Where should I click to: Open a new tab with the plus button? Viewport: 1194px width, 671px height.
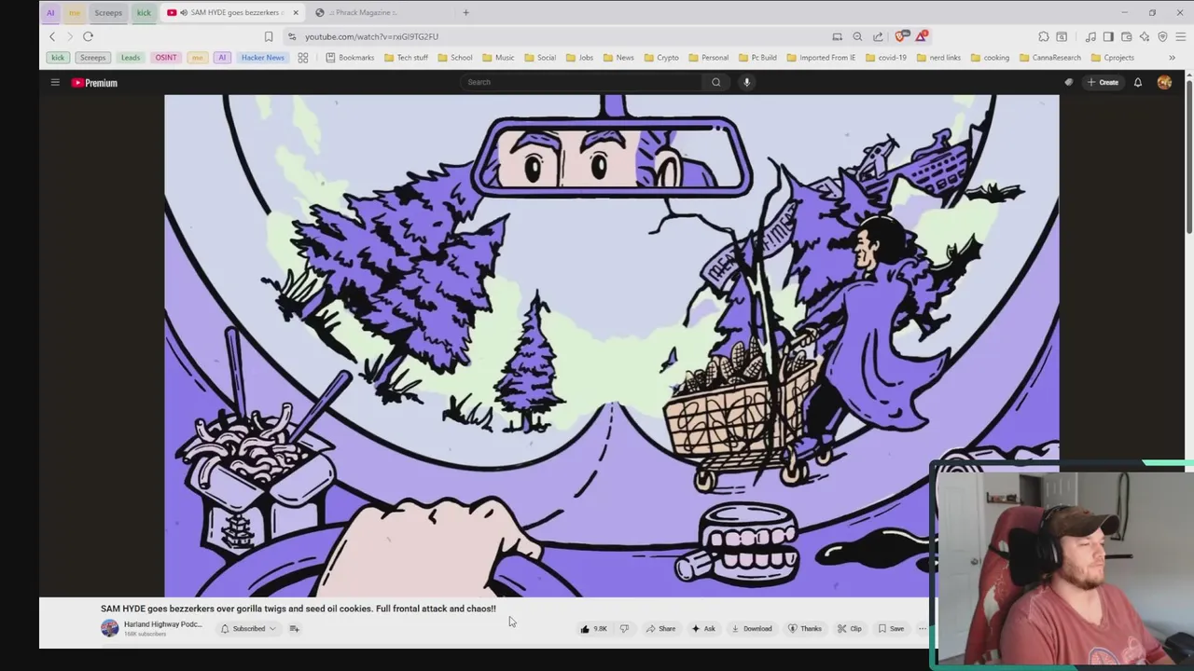(465, 13)
